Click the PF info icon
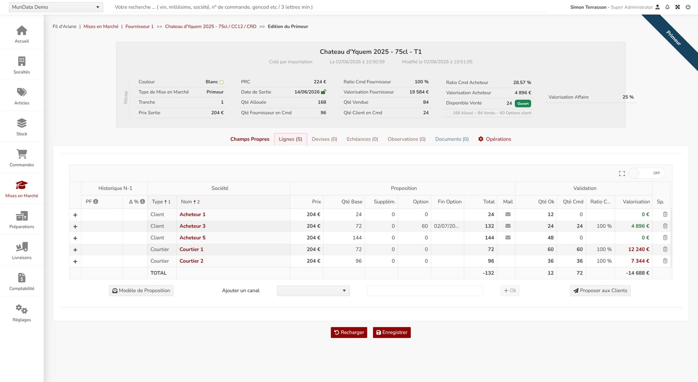This screenshot has height=382, width=698. click(96, 202)
